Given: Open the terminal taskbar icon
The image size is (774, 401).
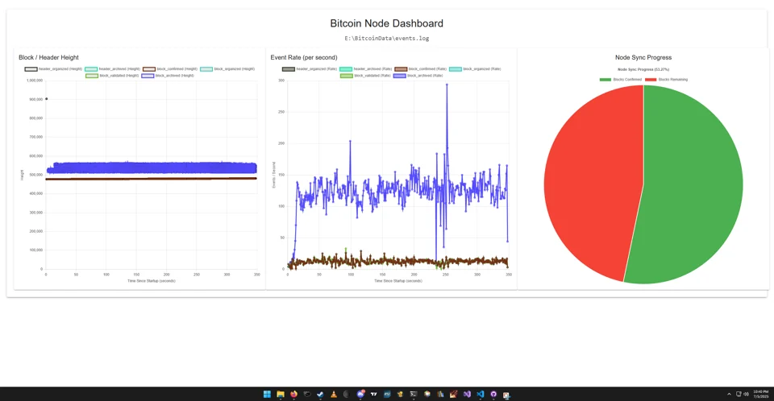Looking at the screenshot, I should (414, 394).
